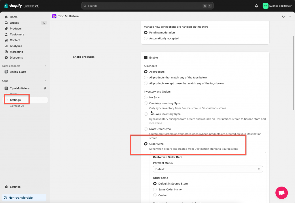Open the three-dot more actions menu
The image size is (295, 203).
coord(289,16)
